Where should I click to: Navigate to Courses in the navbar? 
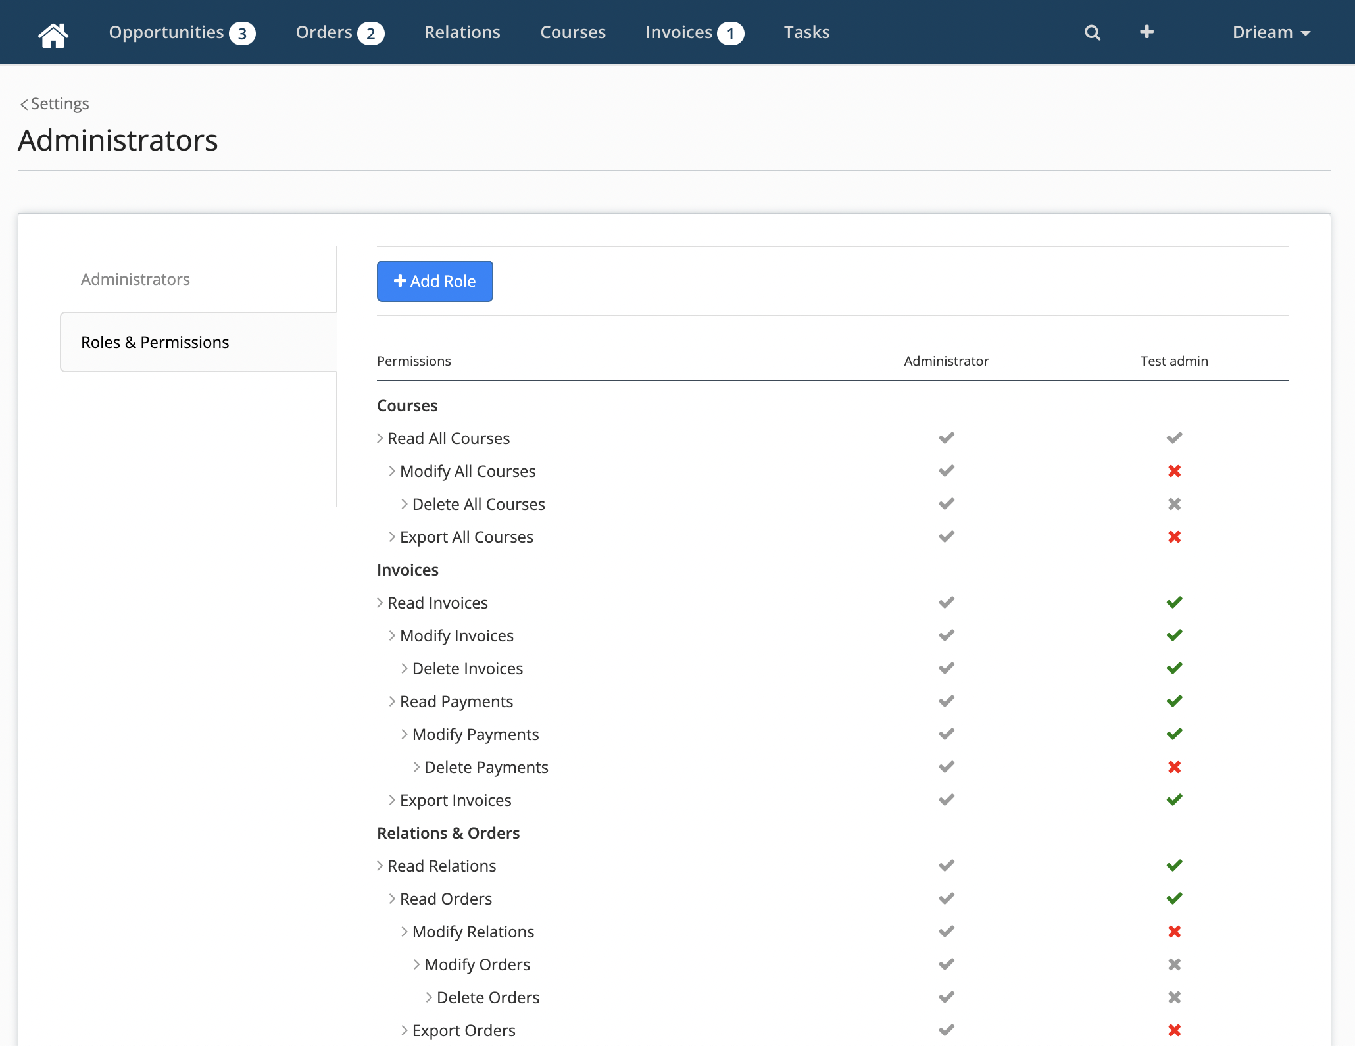tap(572, 32)
